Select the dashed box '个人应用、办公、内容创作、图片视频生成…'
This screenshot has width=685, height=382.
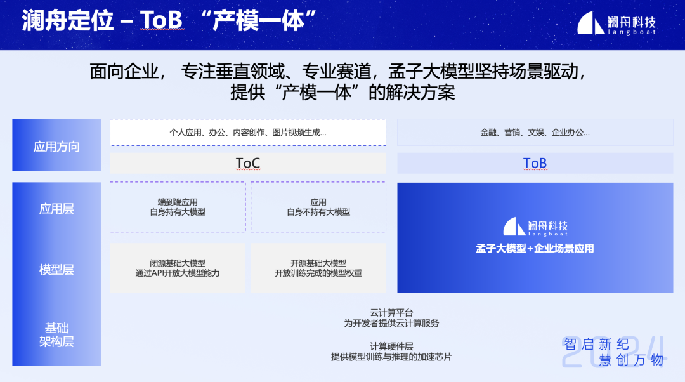point(248,132)
